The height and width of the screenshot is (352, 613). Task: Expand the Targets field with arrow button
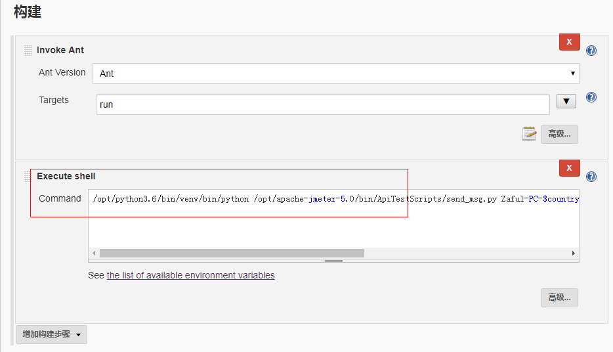[x=566, y=101]
